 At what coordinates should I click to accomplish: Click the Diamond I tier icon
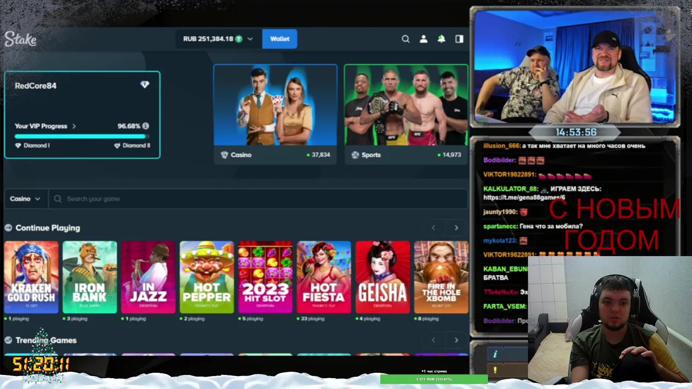click(18, 146)
